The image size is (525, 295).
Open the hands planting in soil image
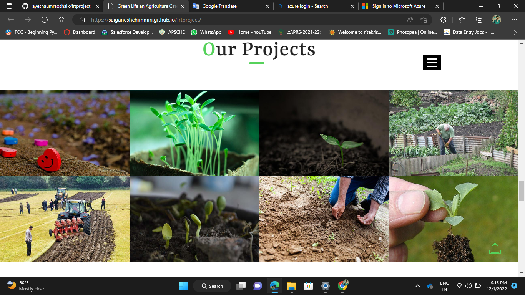click(324, 219)
